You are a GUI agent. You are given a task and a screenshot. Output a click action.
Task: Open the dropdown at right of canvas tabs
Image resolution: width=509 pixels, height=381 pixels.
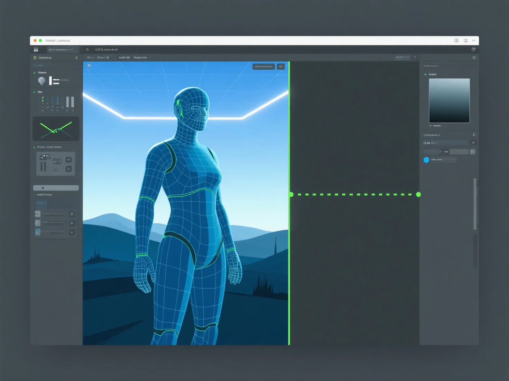pyautogui.click(x=149, y=58)
